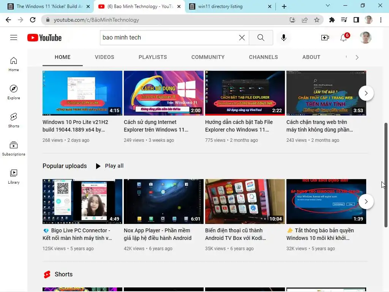
Task: Open Chrome profile avatar in toolbar
Action: pyautogui.click(x=368, y=20)
